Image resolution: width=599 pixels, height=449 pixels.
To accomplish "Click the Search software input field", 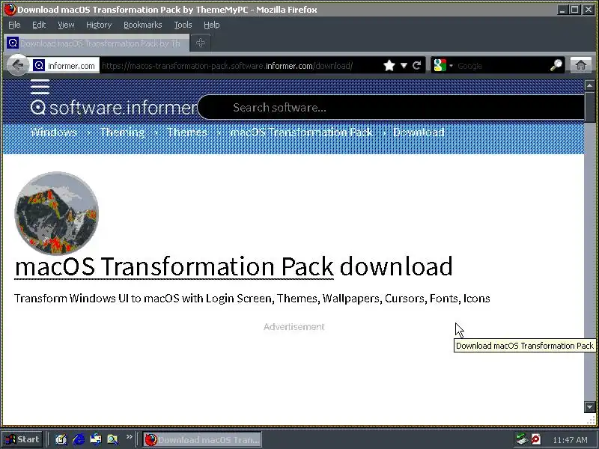I will (x=391, y=107).
